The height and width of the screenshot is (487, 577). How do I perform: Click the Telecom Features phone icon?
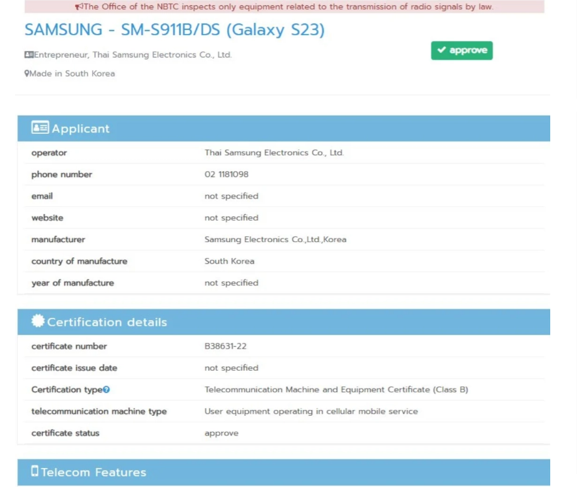coord(35,471)
